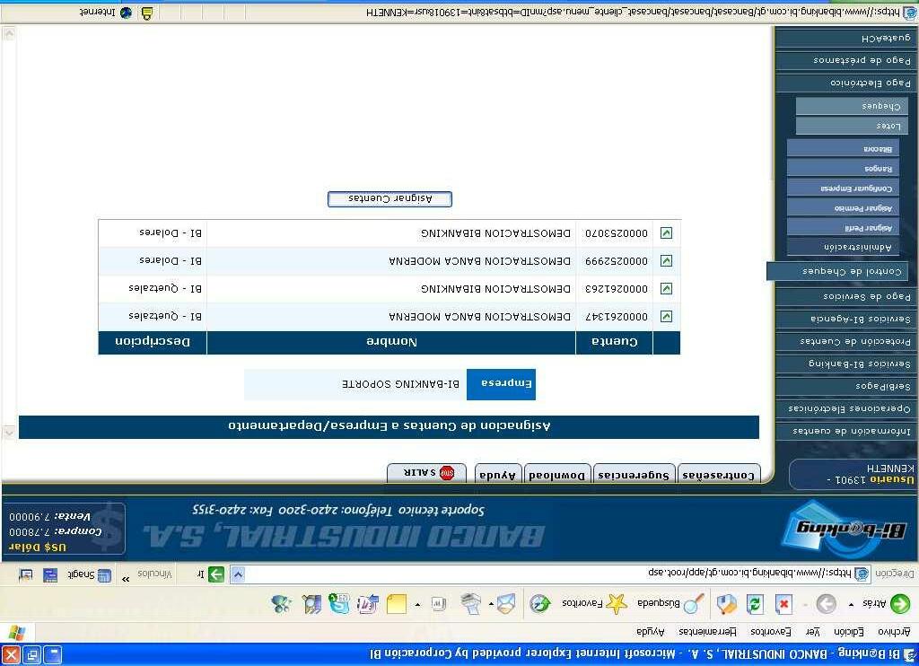This screenshot has width=919, height=666.
Task: Open the address bar URL dropdown
Action: (237, 574)
